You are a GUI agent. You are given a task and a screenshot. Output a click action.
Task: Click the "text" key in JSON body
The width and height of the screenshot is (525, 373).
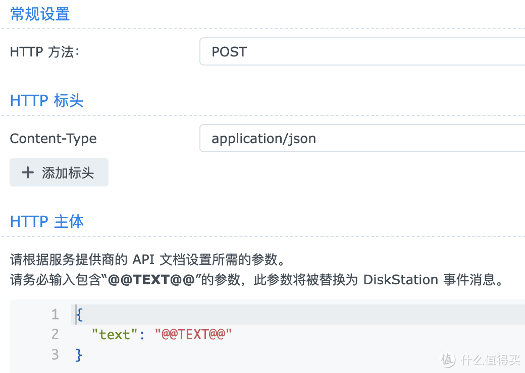coord(111,334)
